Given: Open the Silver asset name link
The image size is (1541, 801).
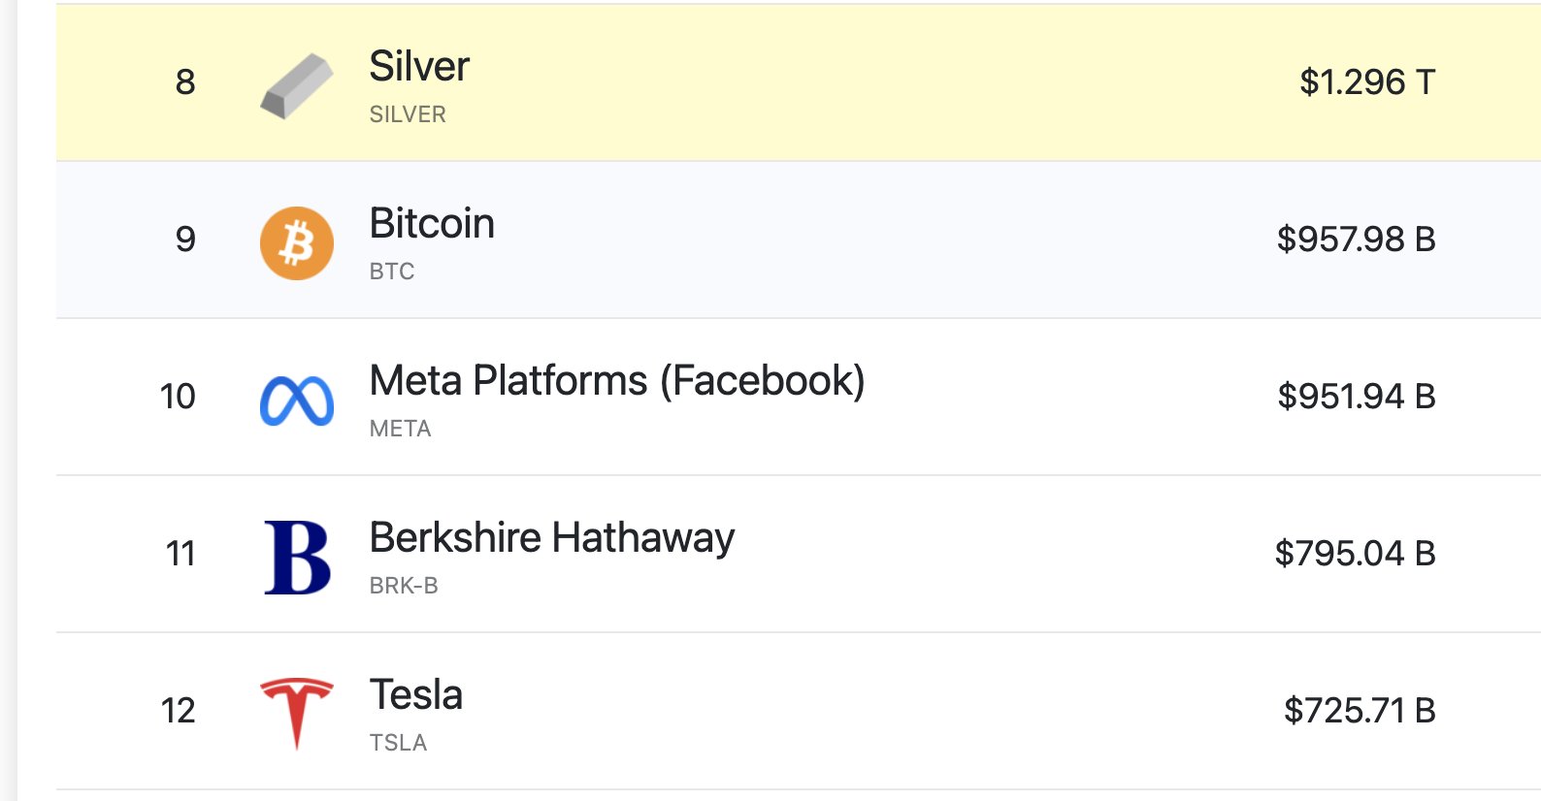Looking at the screenshot, I should (x=419, y=67).
